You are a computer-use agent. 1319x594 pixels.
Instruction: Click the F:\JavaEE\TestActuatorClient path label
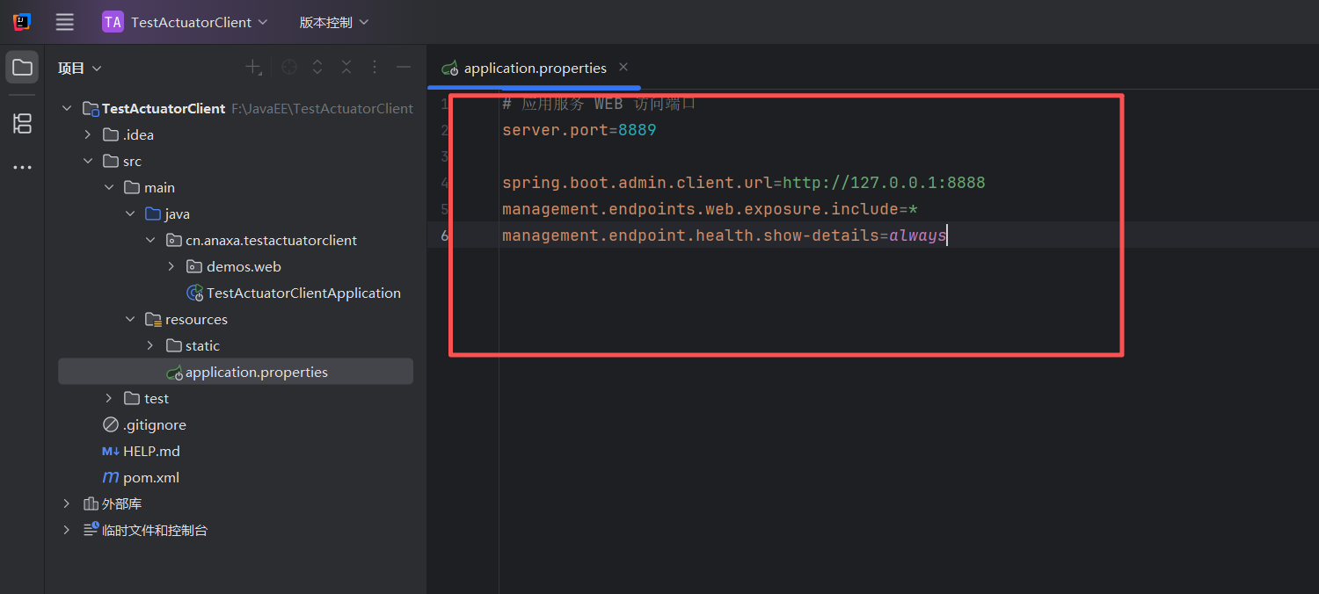point(322,108)
